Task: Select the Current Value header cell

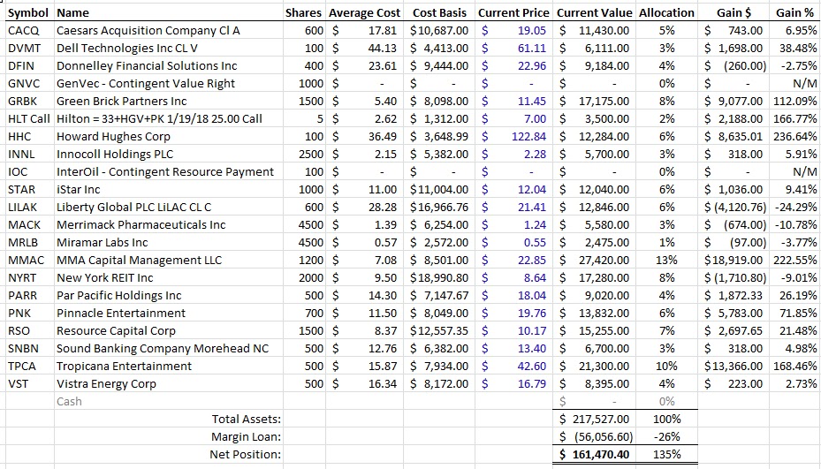Action: click(x=594, y=12)
